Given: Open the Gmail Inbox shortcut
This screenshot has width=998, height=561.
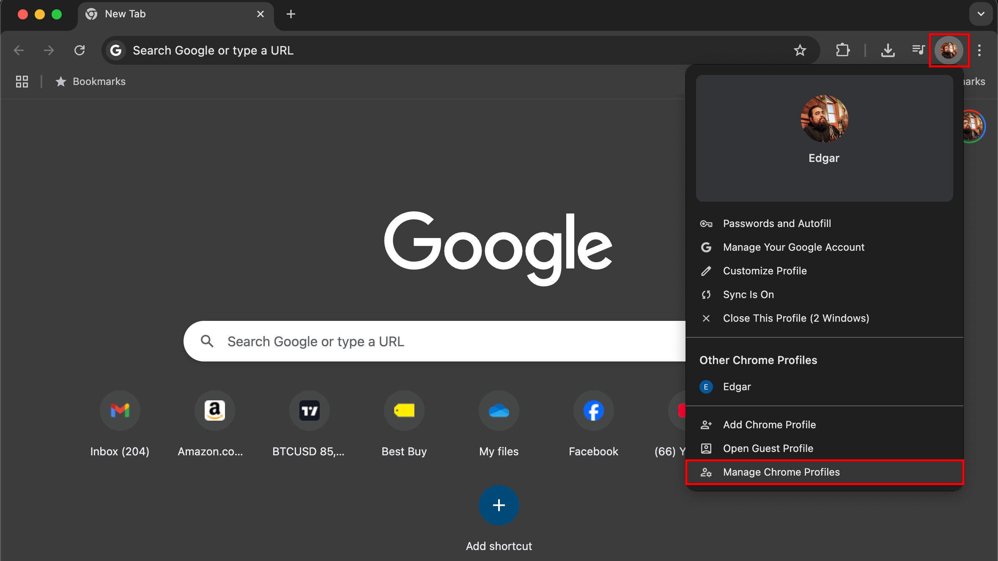Looking at the screenshot, I should [120, 410].
